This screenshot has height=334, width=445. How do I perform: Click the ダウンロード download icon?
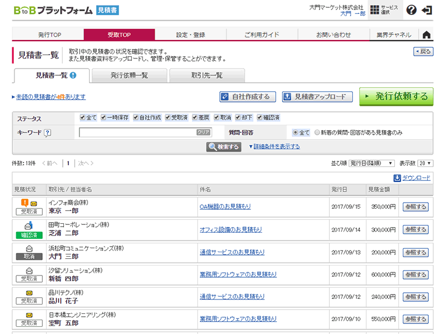(x=397, y=178)
